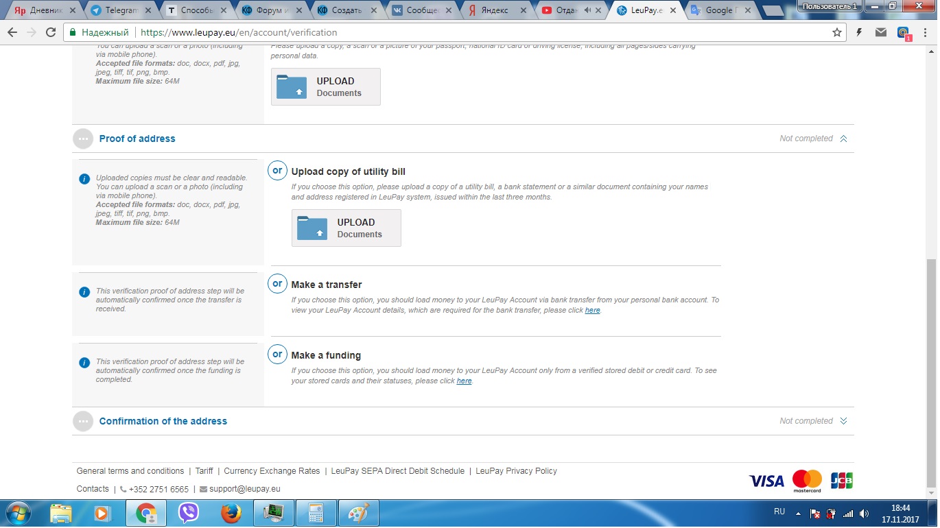Switch to the Яндекс Дневник tab

coord(40,10)
